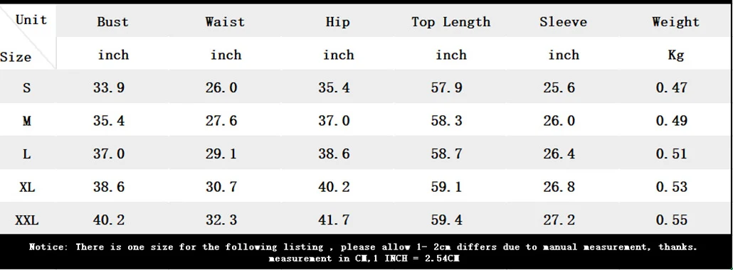Click the Sleeve column header
733x270 pixels.
tap(564, 22)
